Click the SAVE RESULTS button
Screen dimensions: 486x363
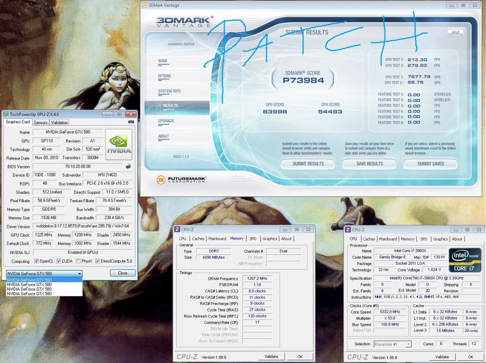369,164
